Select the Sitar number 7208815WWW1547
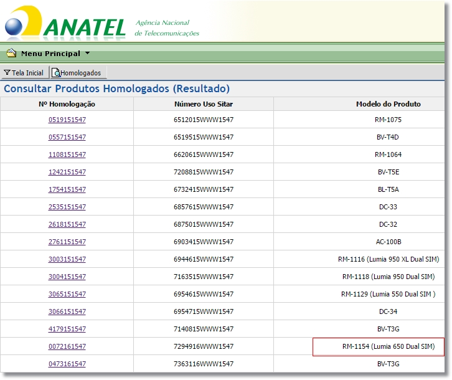This screenshot has height=380, width=452. pos(204,172)
